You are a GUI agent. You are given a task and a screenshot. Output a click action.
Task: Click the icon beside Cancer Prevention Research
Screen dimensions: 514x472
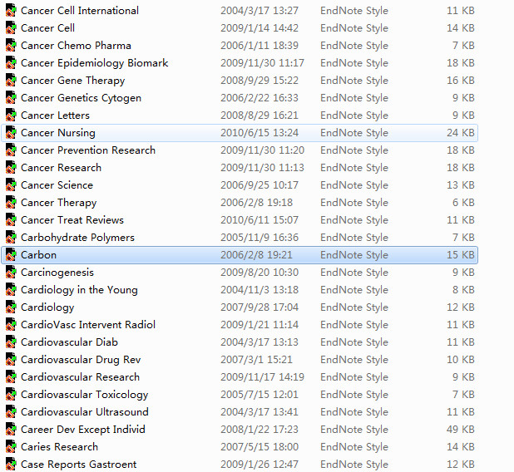click(11, 150)
